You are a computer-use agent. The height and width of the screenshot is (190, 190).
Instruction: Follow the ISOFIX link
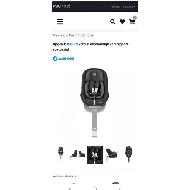point(72,44)
